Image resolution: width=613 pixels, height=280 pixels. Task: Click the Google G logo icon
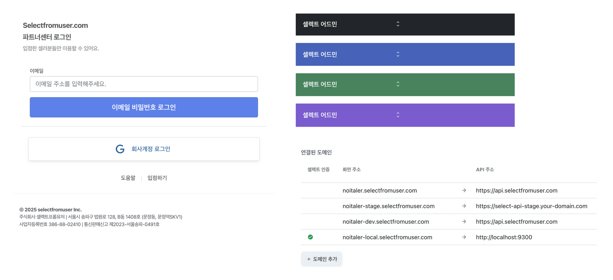pyautogui.click(x=120, y=149)
